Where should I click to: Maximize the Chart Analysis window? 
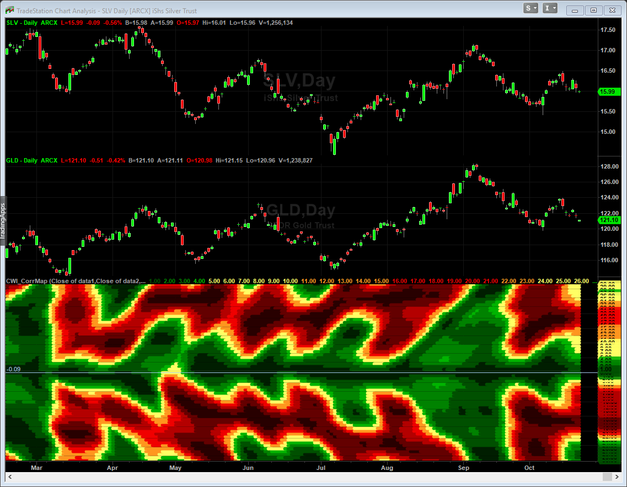593,10
